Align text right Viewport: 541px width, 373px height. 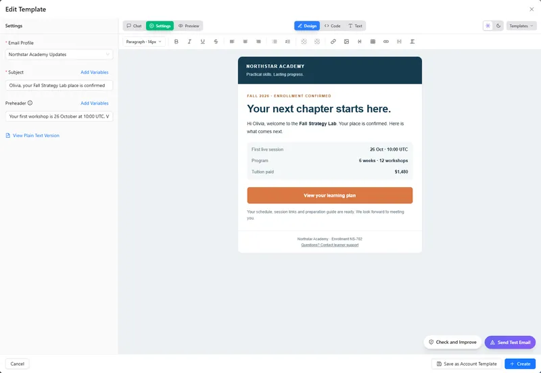(x=258, y=42)
